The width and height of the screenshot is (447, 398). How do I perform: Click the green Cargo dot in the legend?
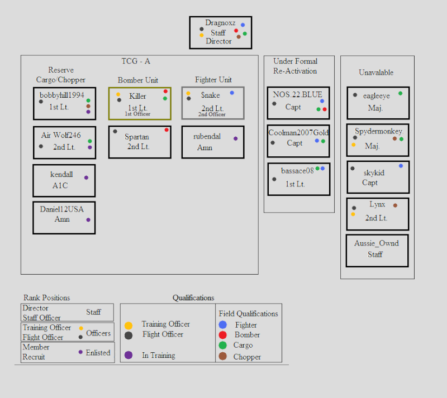pyautogui.click(x=222, y=346)
